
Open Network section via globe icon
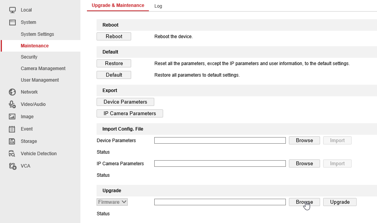click(x=12, y=92)
